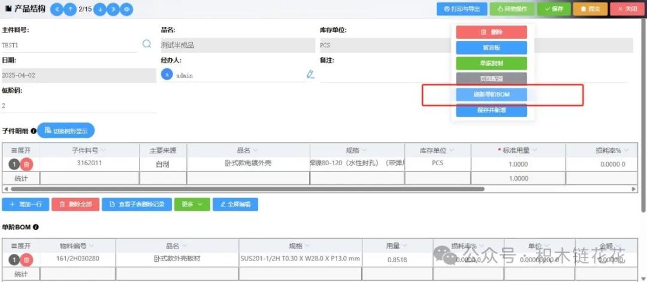Image resolution: width=647 pixels, height=282 pixels.
Task: Click the 增加一行 button
Action: coord(25,204)
